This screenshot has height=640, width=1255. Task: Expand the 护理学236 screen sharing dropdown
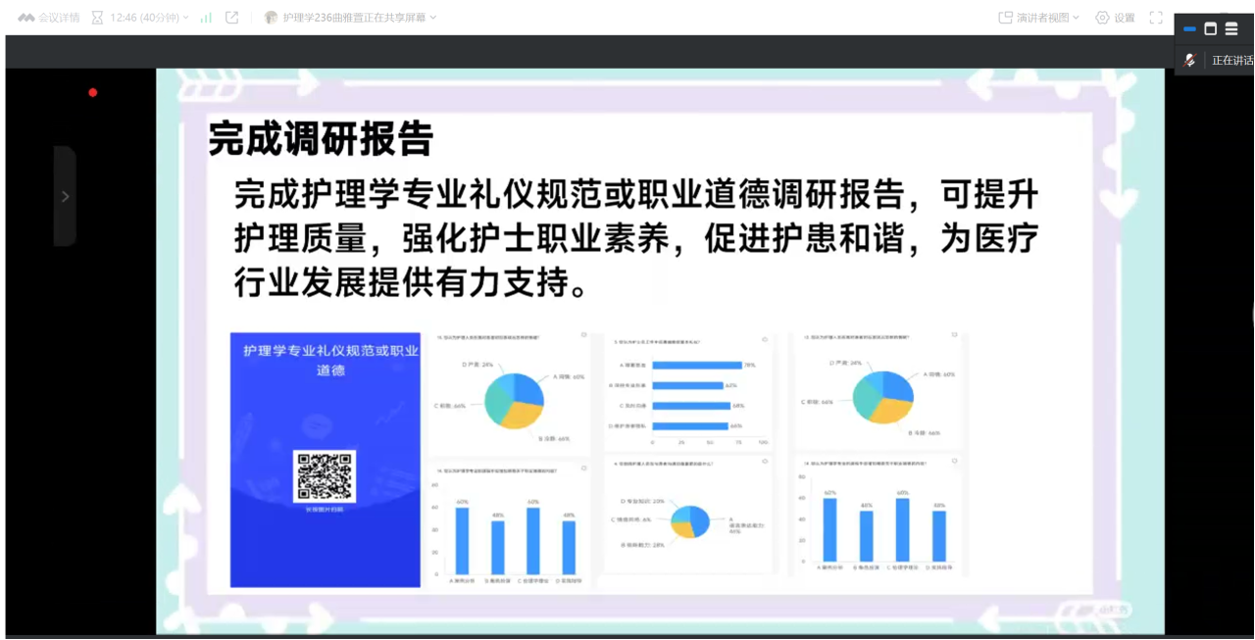[433, 18]
